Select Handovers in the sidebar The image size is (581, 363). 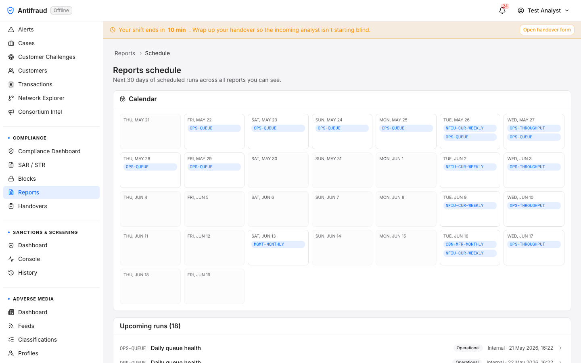pos(52,206)
